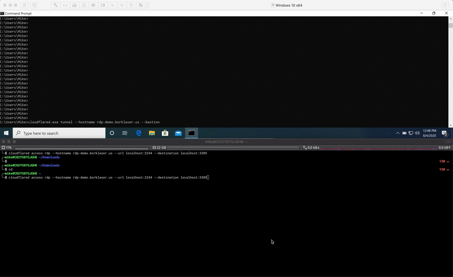Open the snapshot manager icon in VMware toolbar
Image resolution: width=453 pixels, height=277 pixels.
pyautogui.click(x=34, y=5)
